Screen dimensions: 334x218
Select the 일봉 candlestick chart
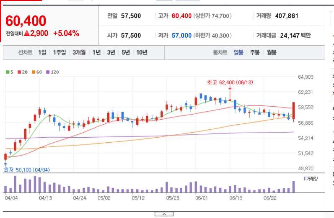pos(238,52)
